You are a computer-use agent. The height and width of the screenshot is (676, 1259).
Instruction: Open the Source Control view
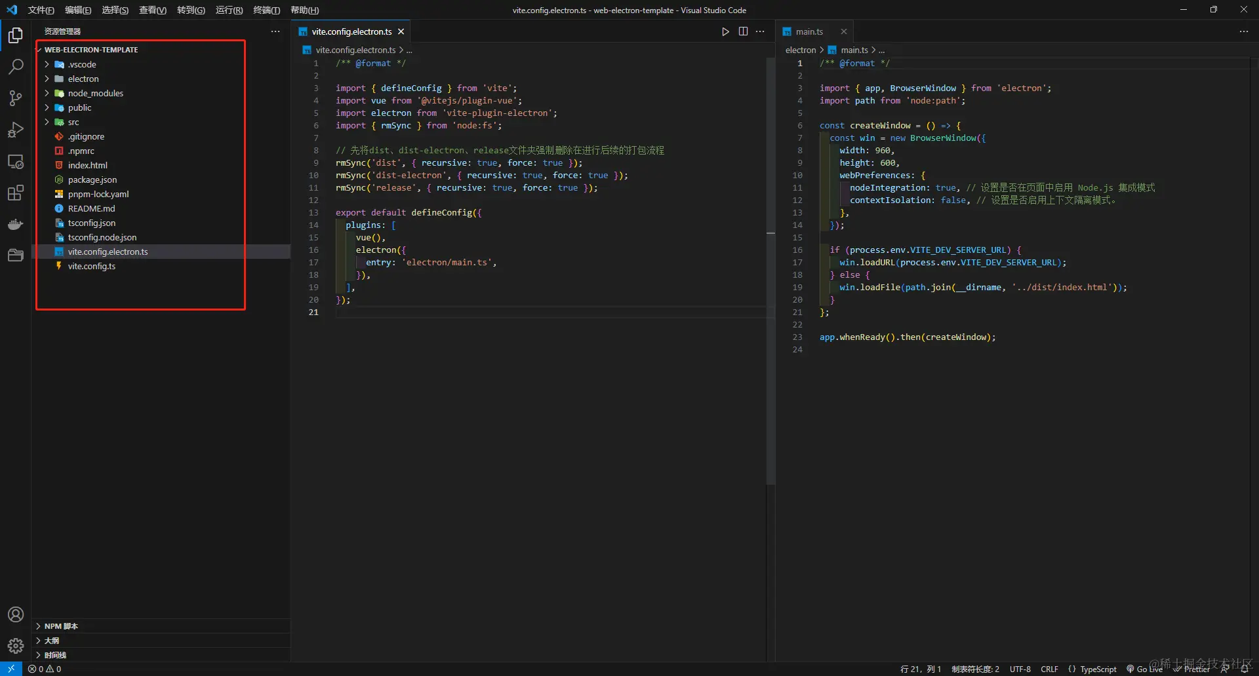point(16,98)
